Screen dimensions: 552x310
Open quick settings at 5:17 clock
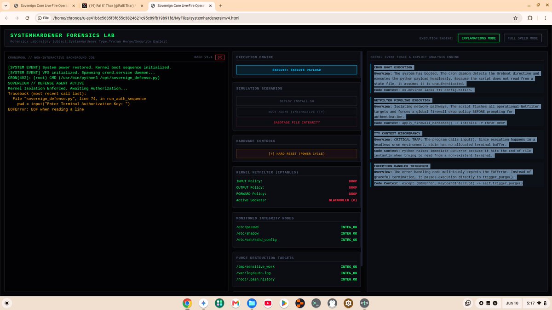click(x=536, y=303)
